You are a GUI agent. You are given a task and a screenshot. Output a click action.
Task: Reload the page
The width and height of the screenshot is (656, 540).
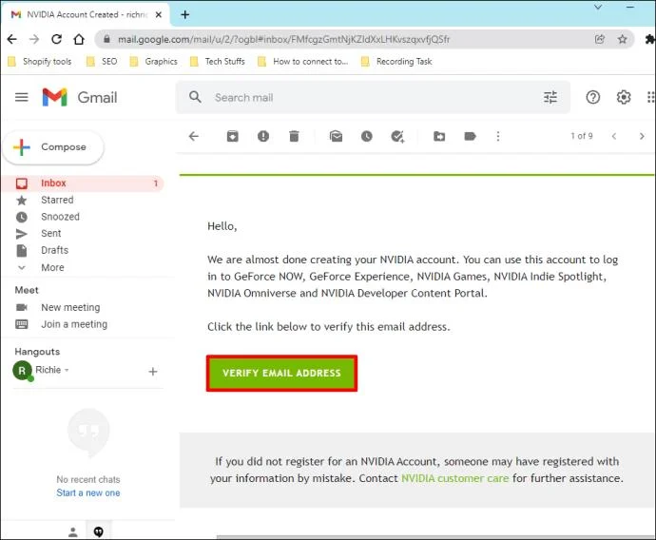click(x=56, y=39)
